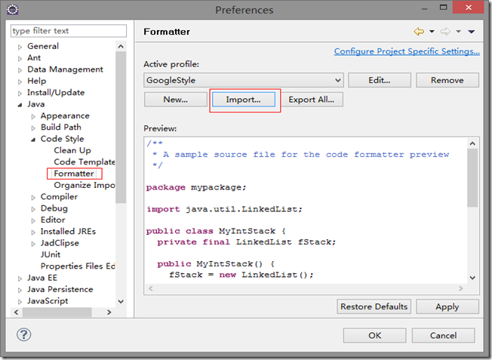Collapse the Code Style node
The height and width of the screenshot is (360, 492).
[x=33, y=140]
